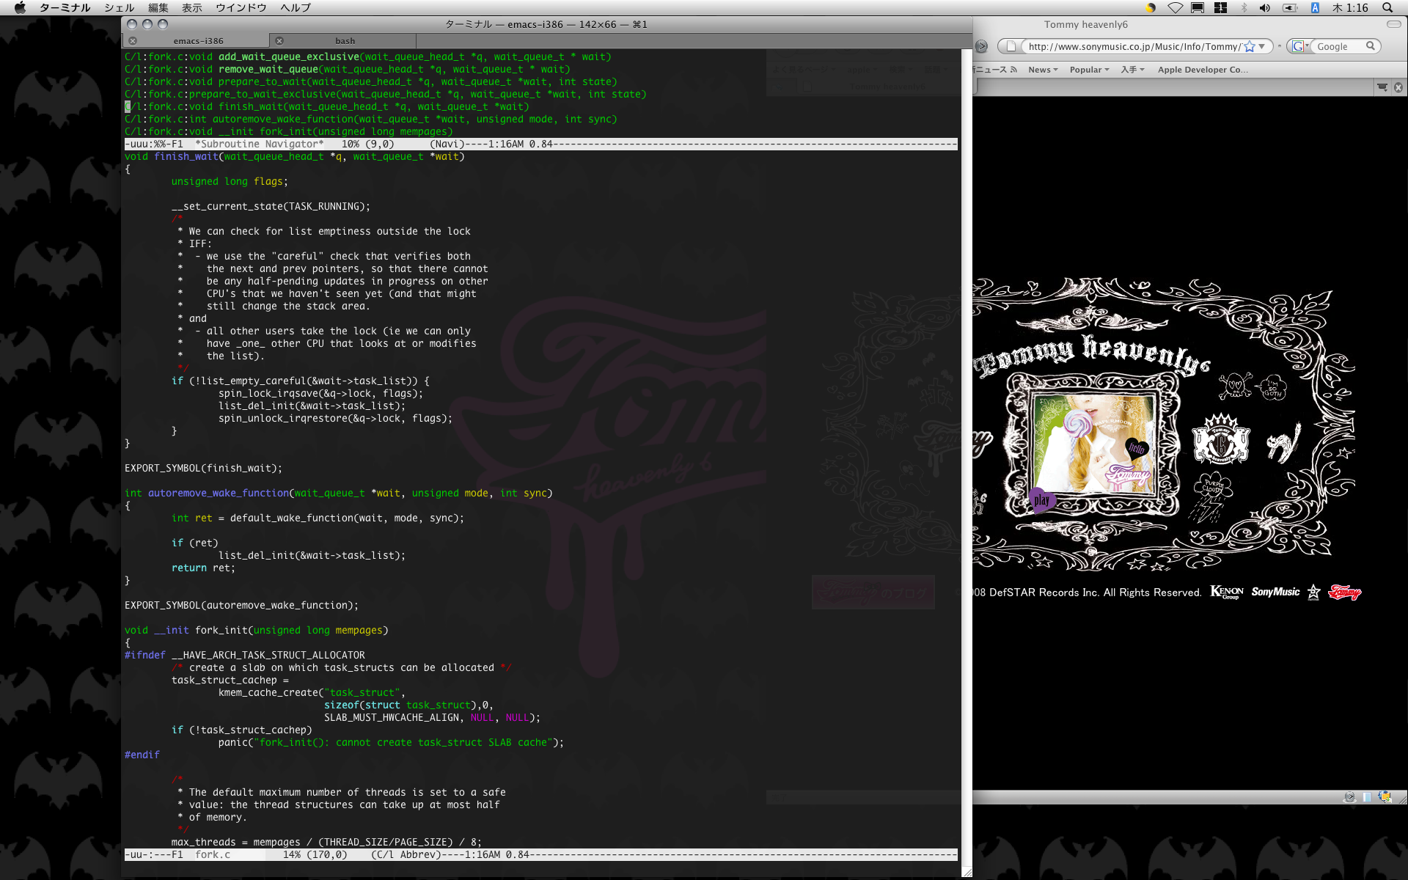This screenshot has width=1408, height=880.
Task: Switch to the emacs-i386 terminal tab
Action: 199,41
